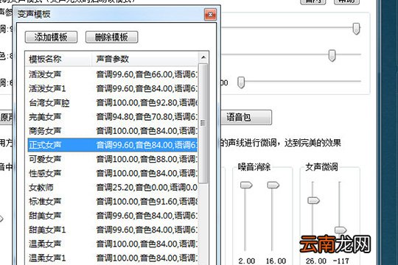Select the 可爱女声 template
Image resolution: width=398 pixels, height=265 pixels.
pyautogui.click(x=112, y=159)
